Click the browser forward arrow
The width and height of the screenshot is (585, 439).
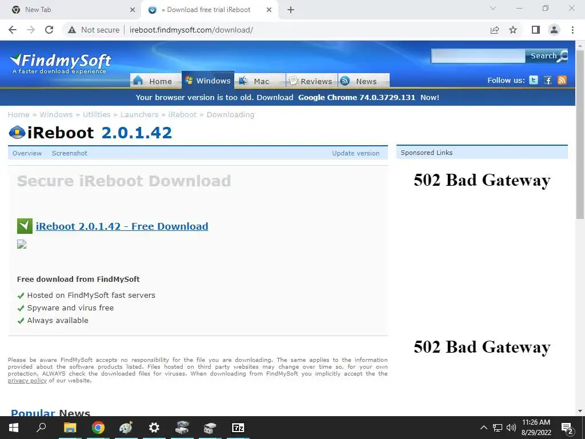tap(31, 30)
